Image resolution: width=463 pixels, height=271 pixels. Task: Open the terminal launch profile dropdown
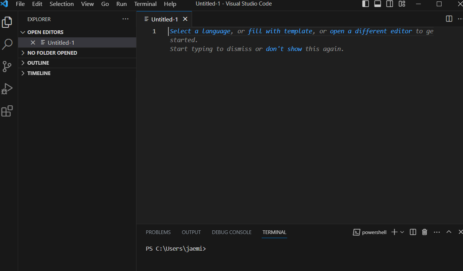pyautogui.click(x=402, y=232)
